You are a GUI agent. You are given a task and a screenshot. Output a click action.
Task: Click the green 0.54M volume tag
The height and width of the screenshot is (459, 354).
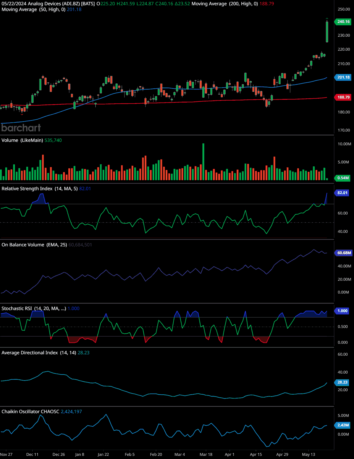point(343,178)
